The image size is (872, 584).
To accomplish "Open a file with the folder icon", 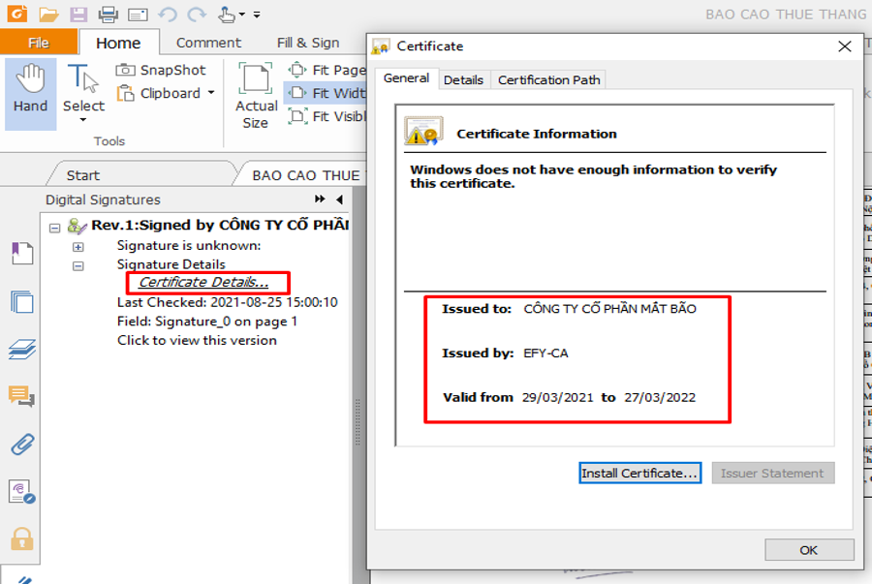I will (x=49, y=15).
